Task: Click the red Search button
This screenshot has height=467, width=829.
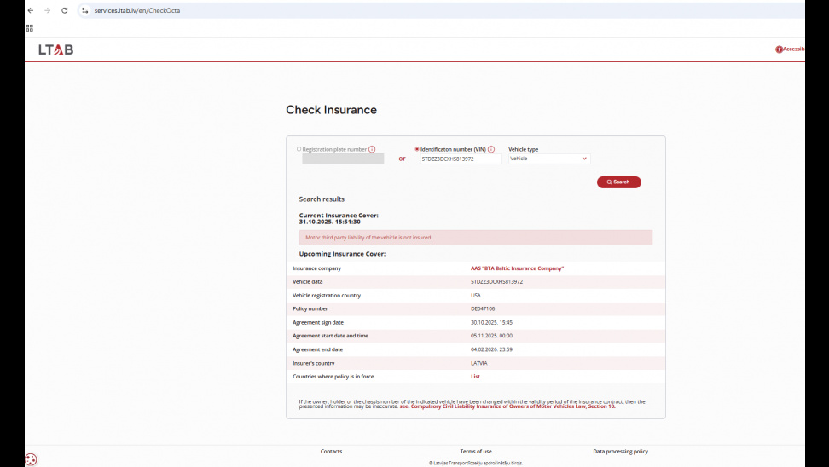Action: point(618,182)
